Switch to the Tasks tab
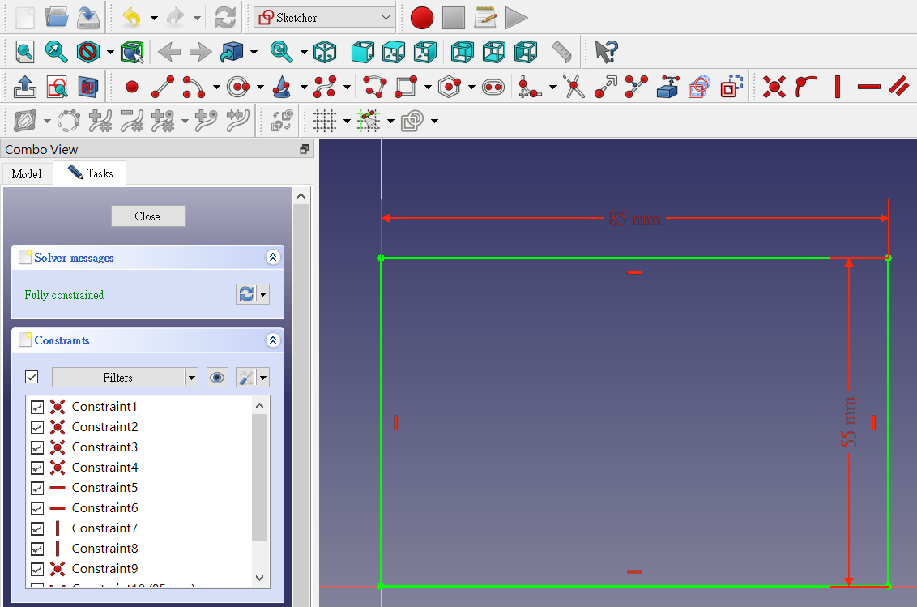917x607 pixels. coord(90,173)
